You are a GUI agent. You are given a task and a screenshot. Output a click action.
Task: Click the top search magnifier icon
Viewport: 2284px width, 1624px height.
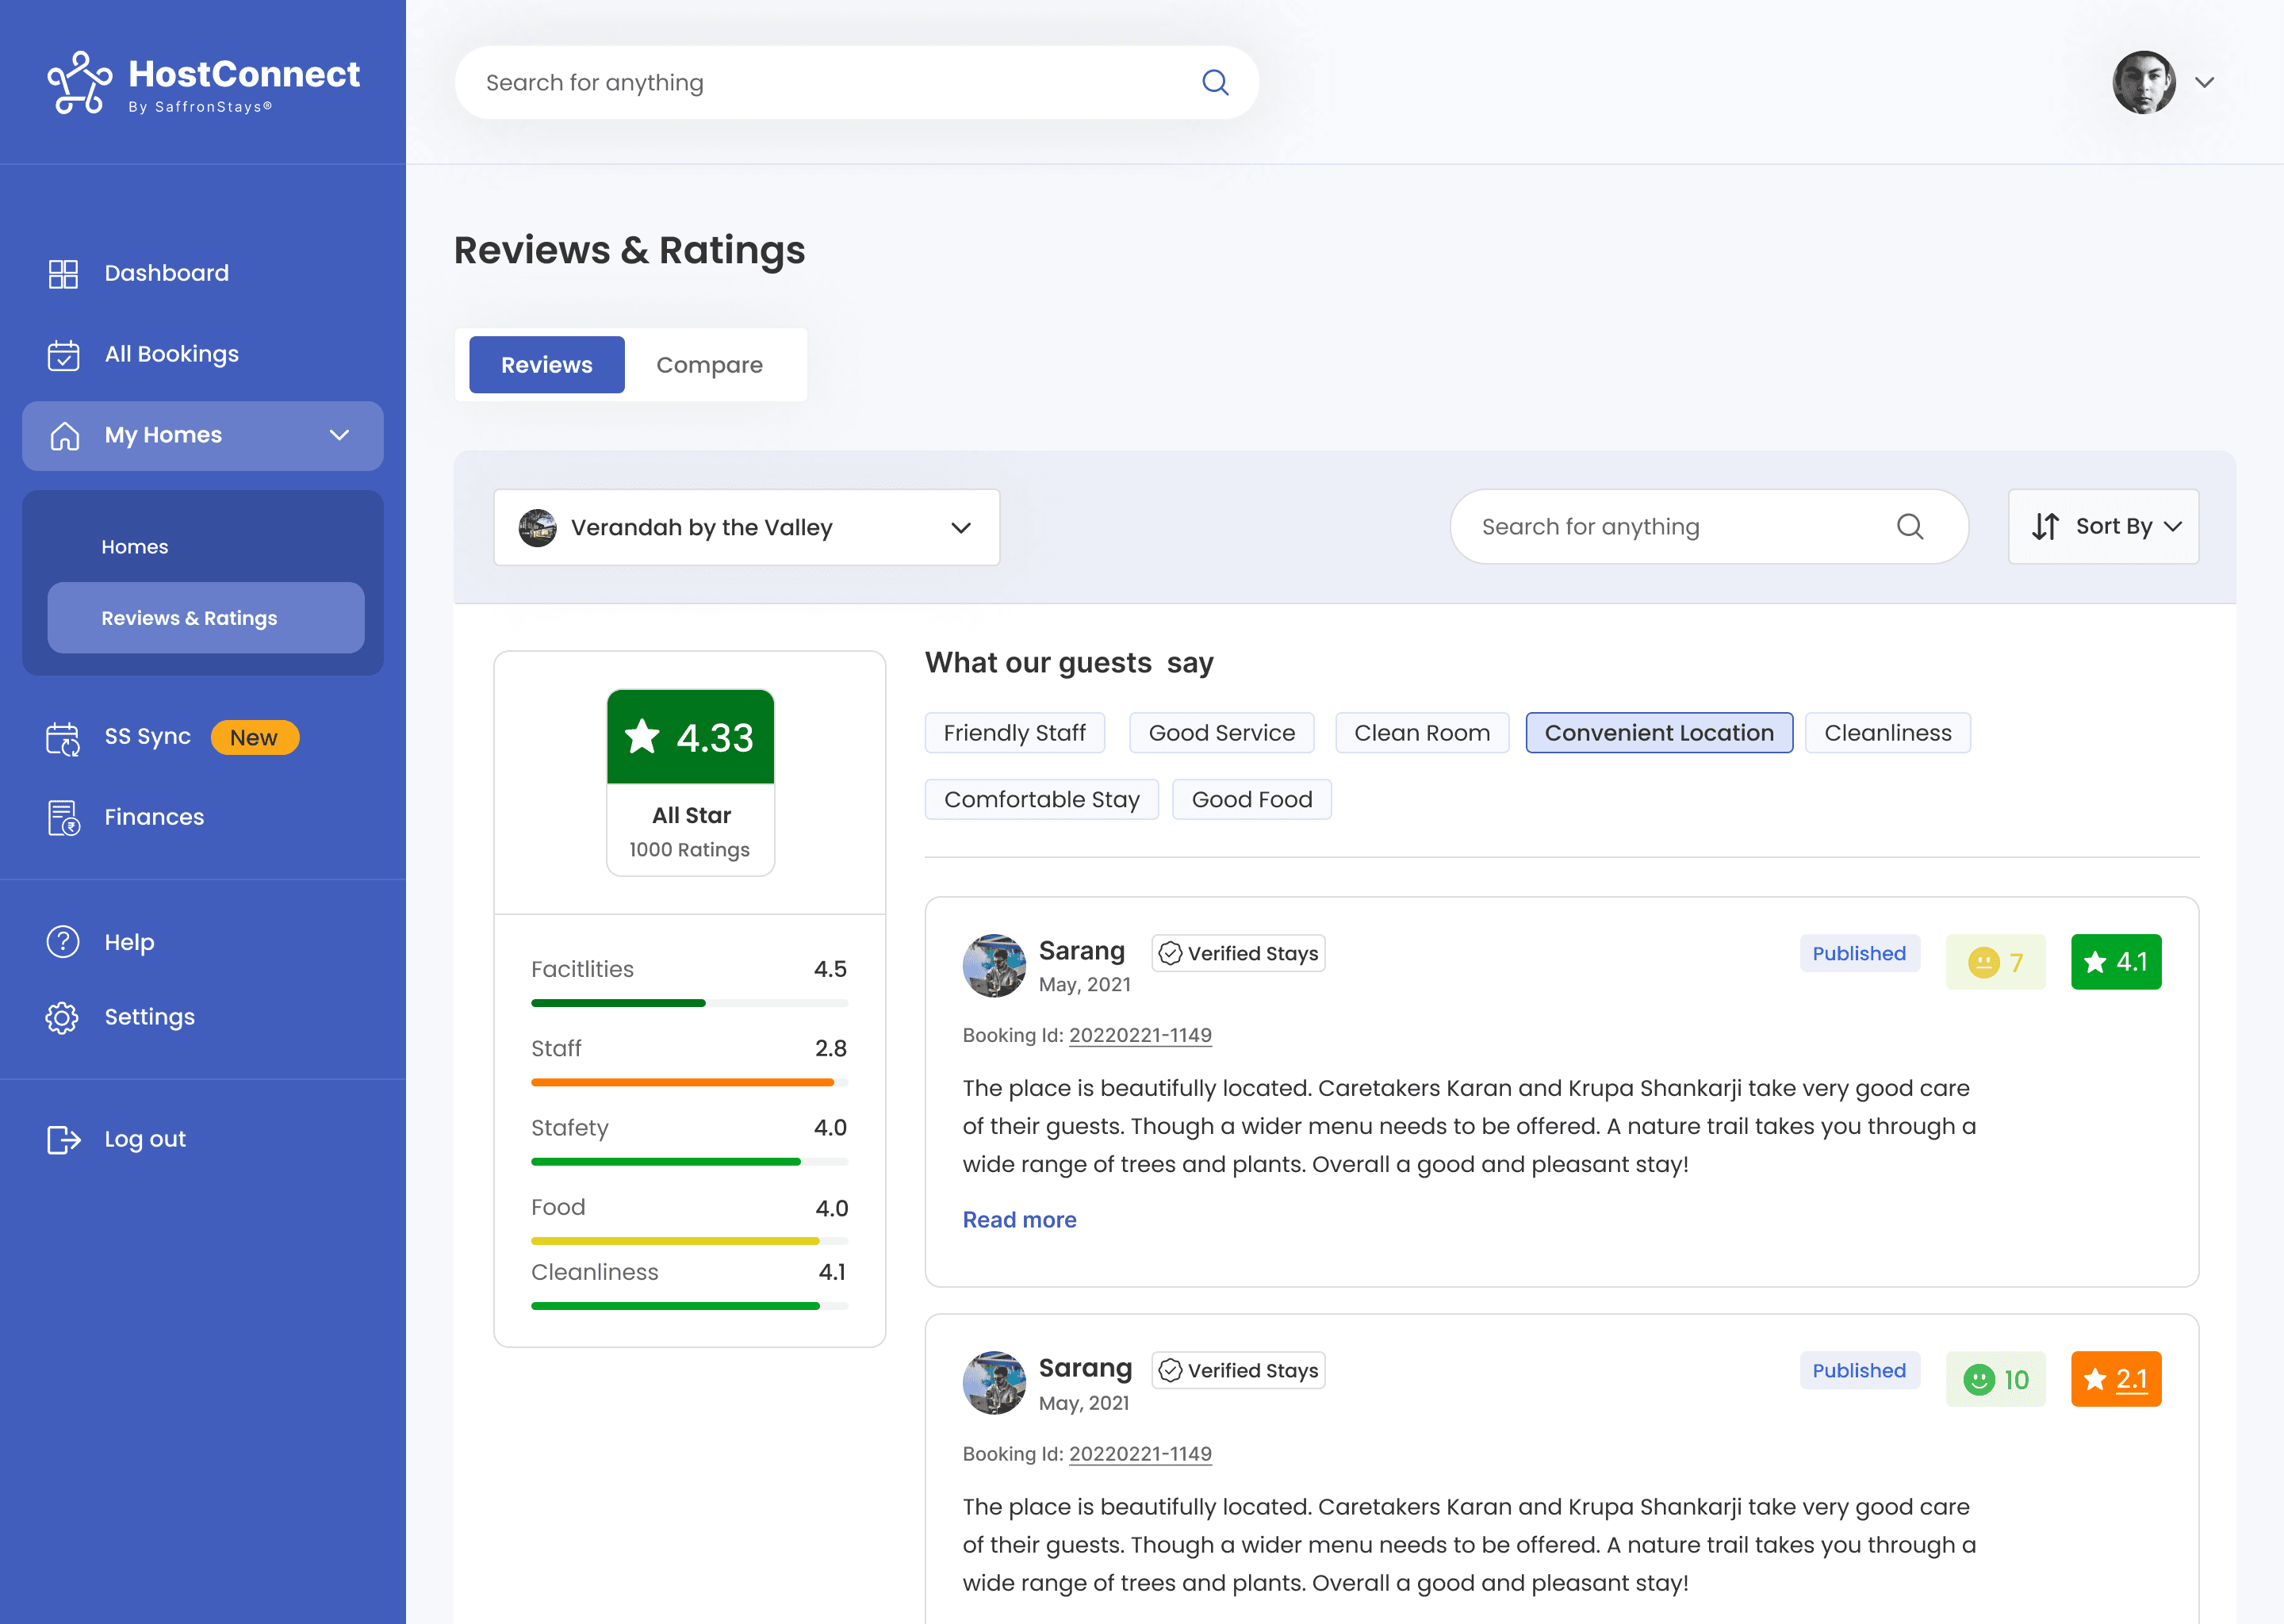pos(1215,82)
